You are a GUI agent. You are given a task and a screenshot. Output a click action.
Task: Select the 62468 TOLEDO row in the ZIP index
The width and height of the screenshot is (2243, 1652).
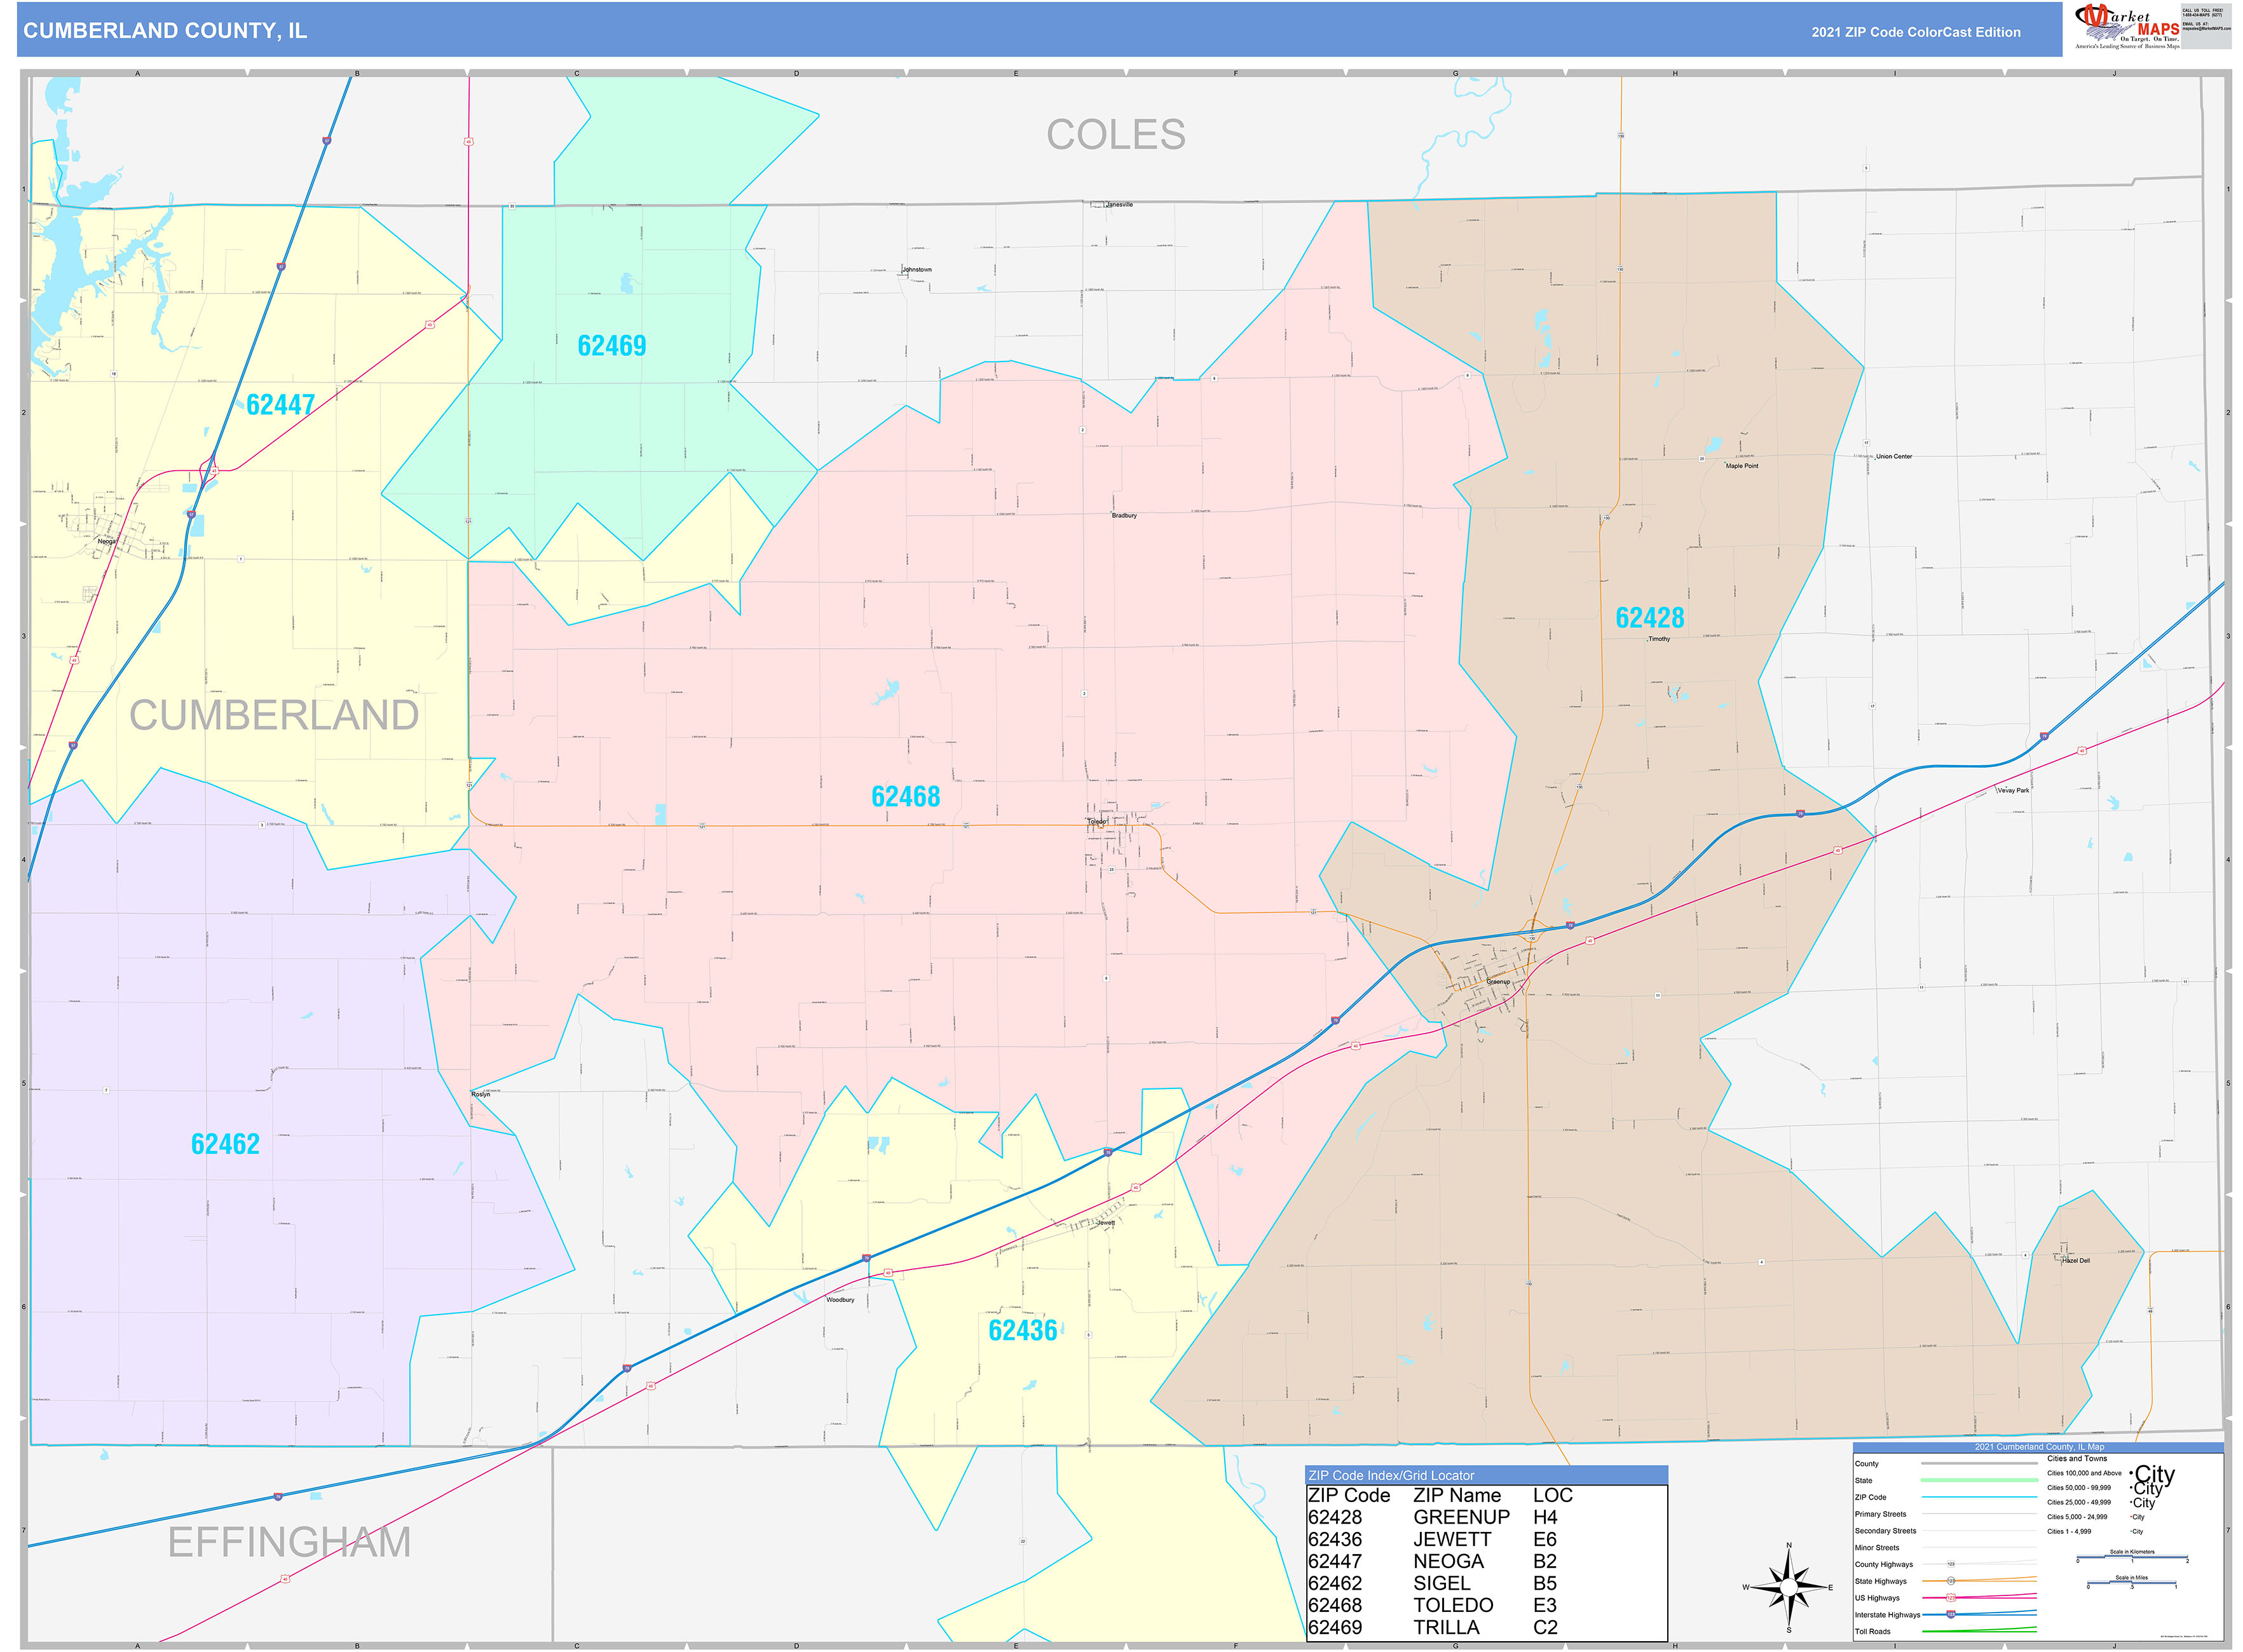point(1431,1604)
